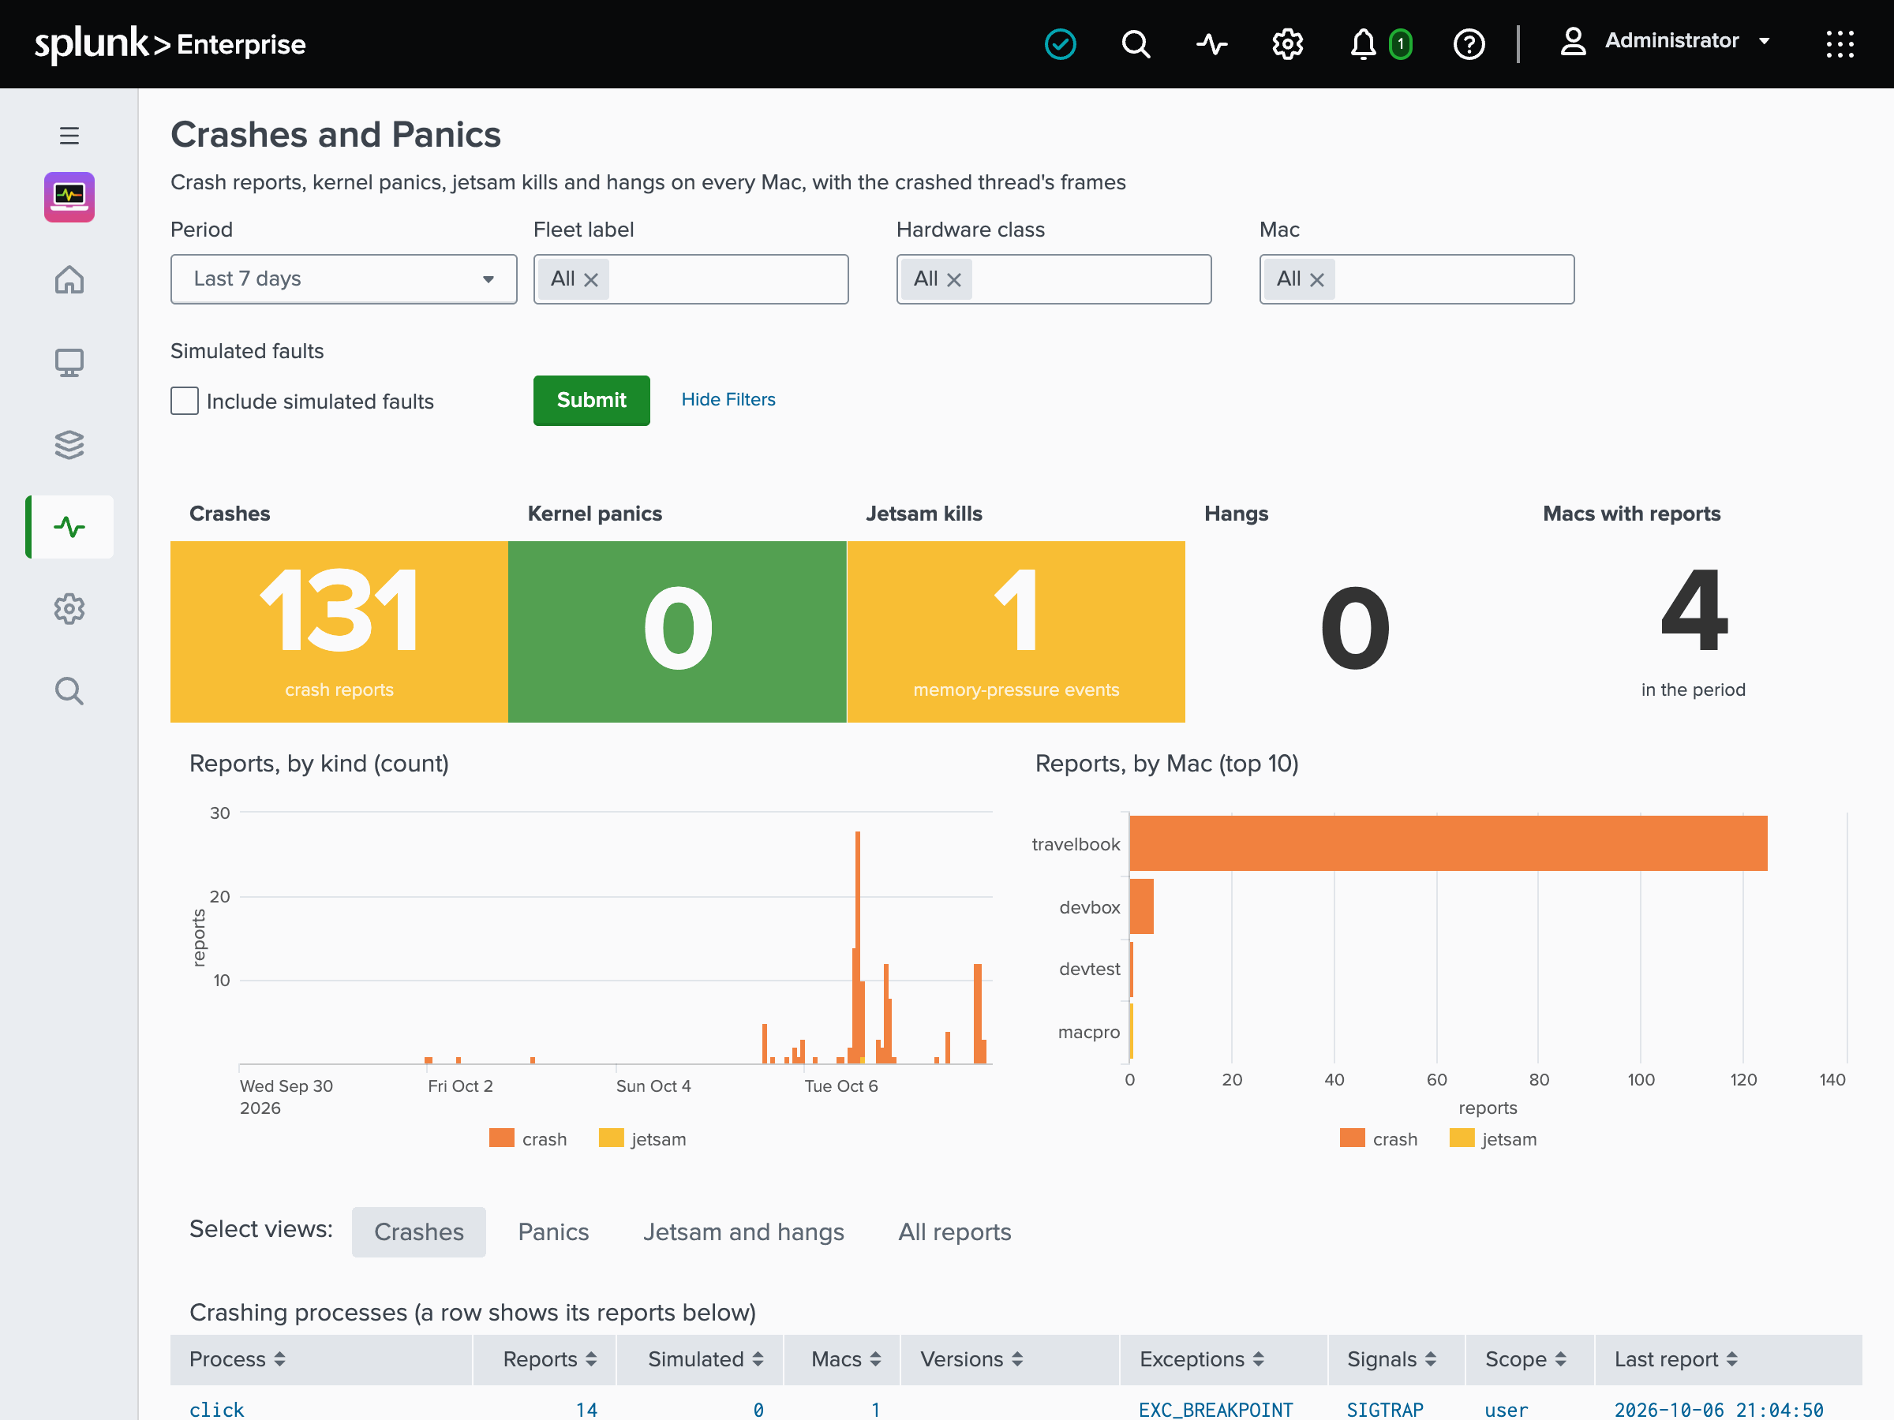Go to Home in the sidebar
Screen dimensions: 1894x1420
point(69,279)
